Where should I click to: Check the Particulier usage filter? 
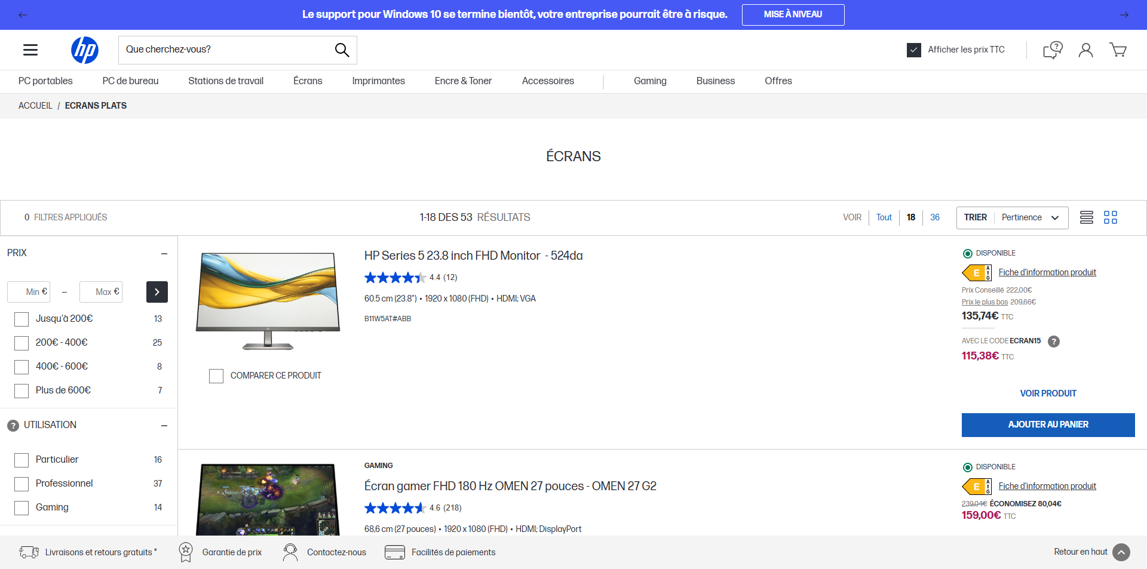click(22, 460)
